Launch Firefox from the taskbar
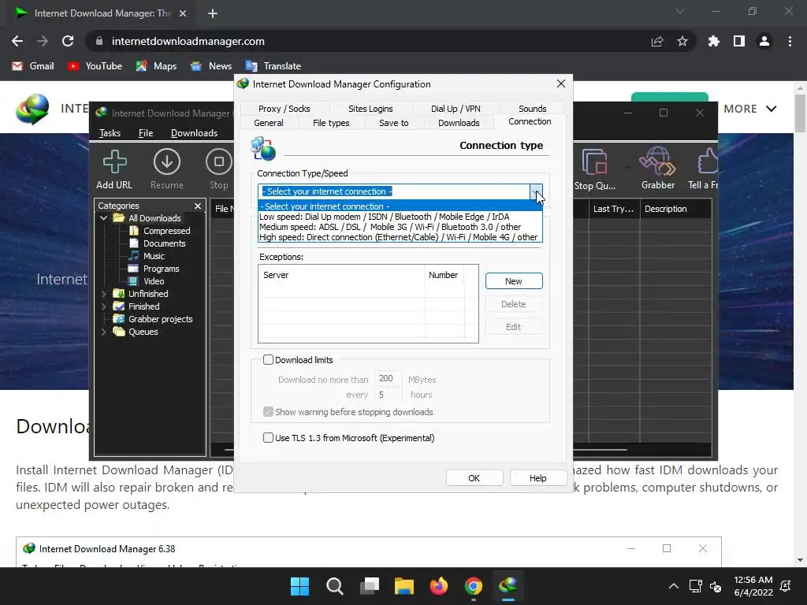The height and width of the screenshot is (605, 807). (x=438, y=586)
